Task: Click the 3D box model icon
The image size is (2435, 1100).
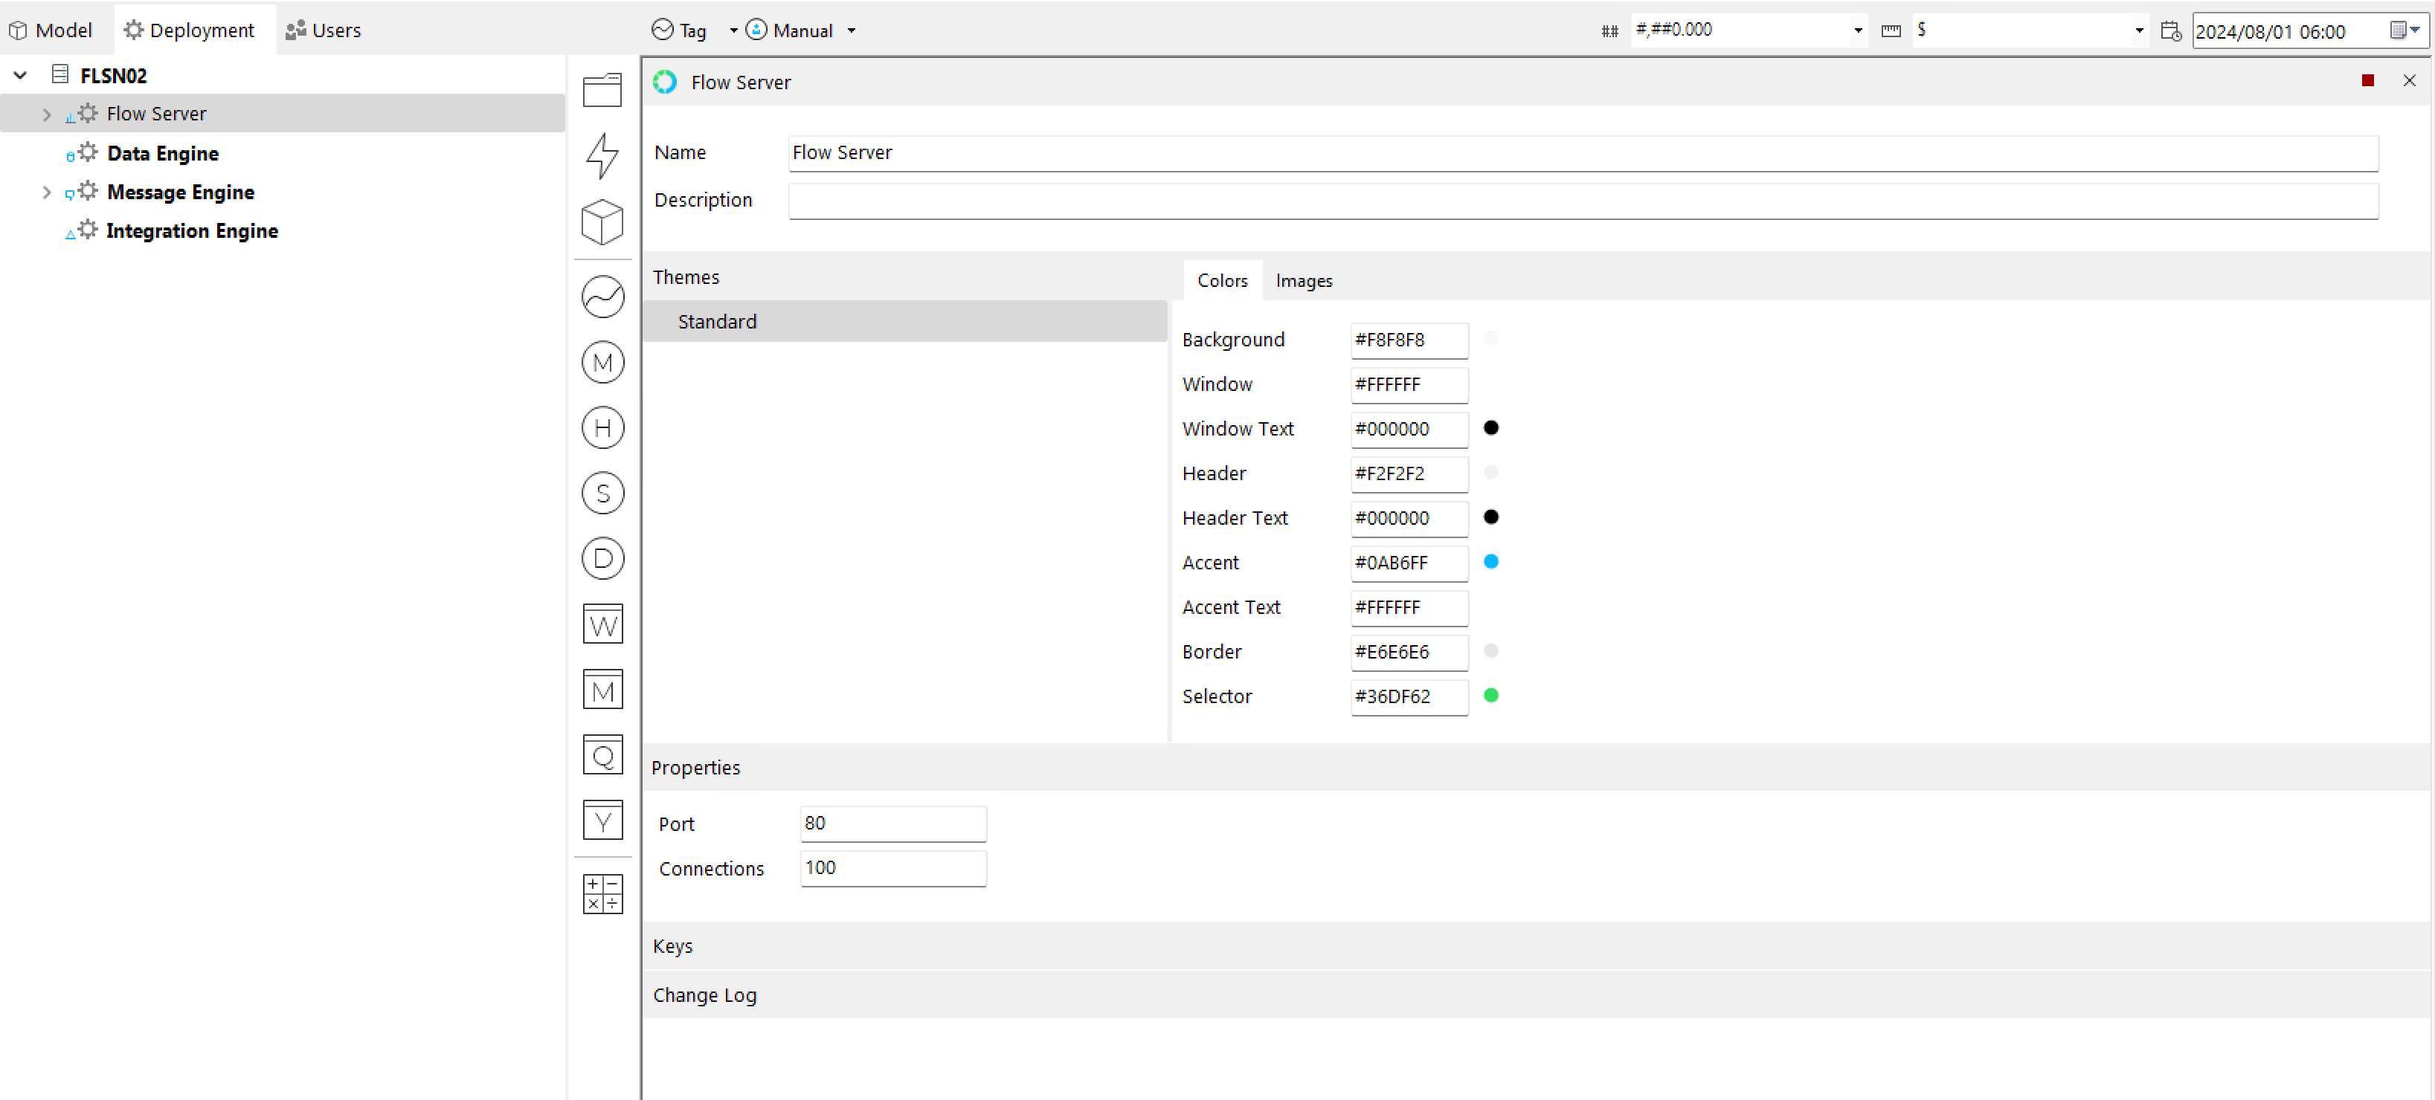Action: [x=602, y=223]
